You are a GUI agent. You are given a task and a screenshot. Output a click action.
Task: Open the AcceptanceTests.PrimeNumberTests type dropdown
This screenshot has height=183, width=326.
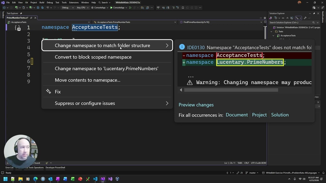coord(135,22)
